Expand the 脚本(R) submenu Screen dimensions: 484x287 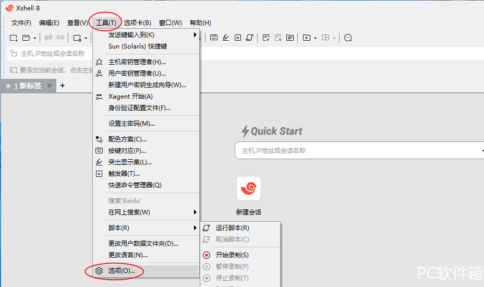point(146,228)
